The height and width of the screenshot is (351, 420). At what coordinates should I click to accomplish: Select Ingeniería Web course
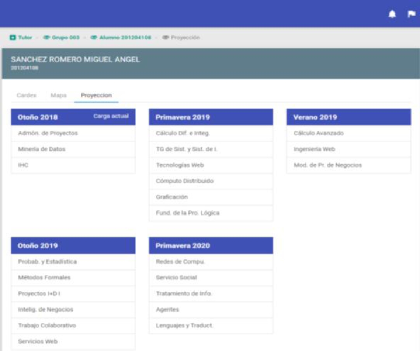coord(314,149)
